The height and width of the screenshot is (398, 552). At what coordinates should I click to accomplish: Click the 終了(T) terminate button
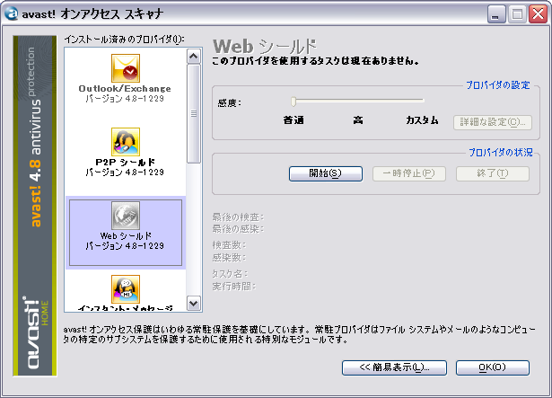coord(493,173)
